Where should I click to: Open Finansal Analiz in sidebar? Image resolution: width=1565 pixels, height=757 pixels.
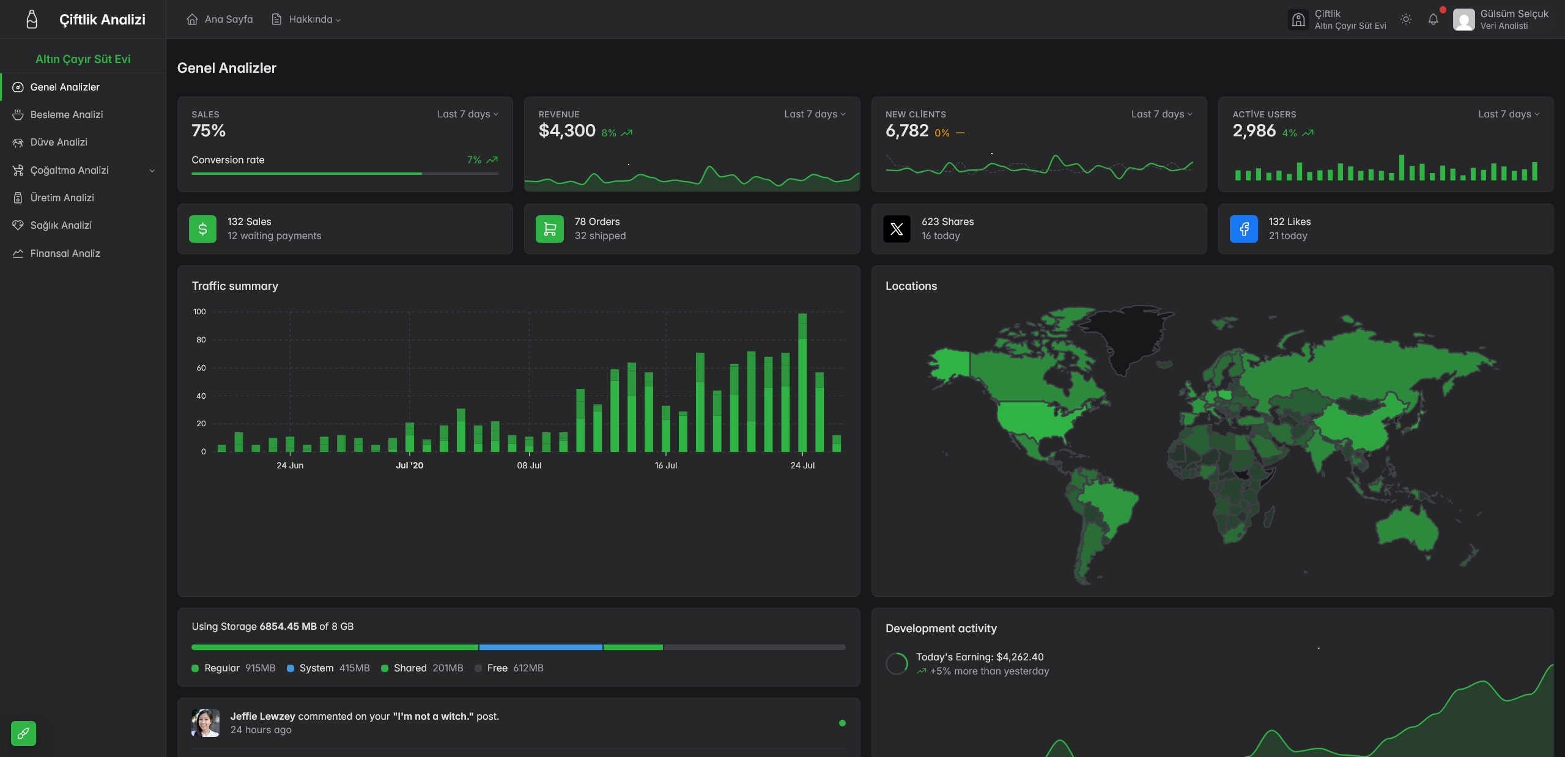65,253
